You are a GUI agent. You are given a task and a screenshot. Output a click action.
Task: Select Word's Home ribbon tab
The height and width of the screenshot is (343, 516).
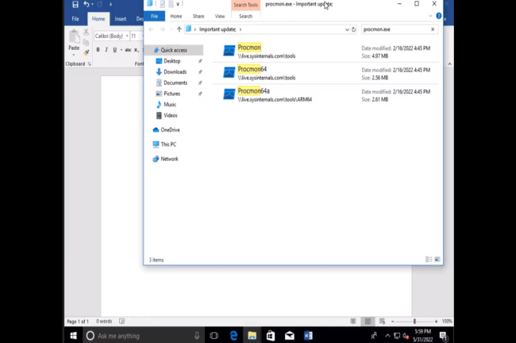coord(98,19)
